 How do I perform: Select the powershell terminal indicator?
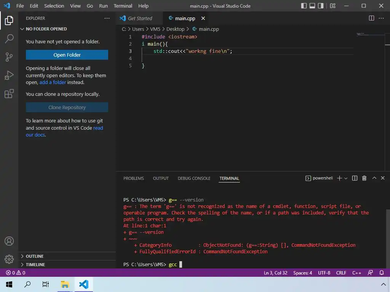click(x=319, y=178)
